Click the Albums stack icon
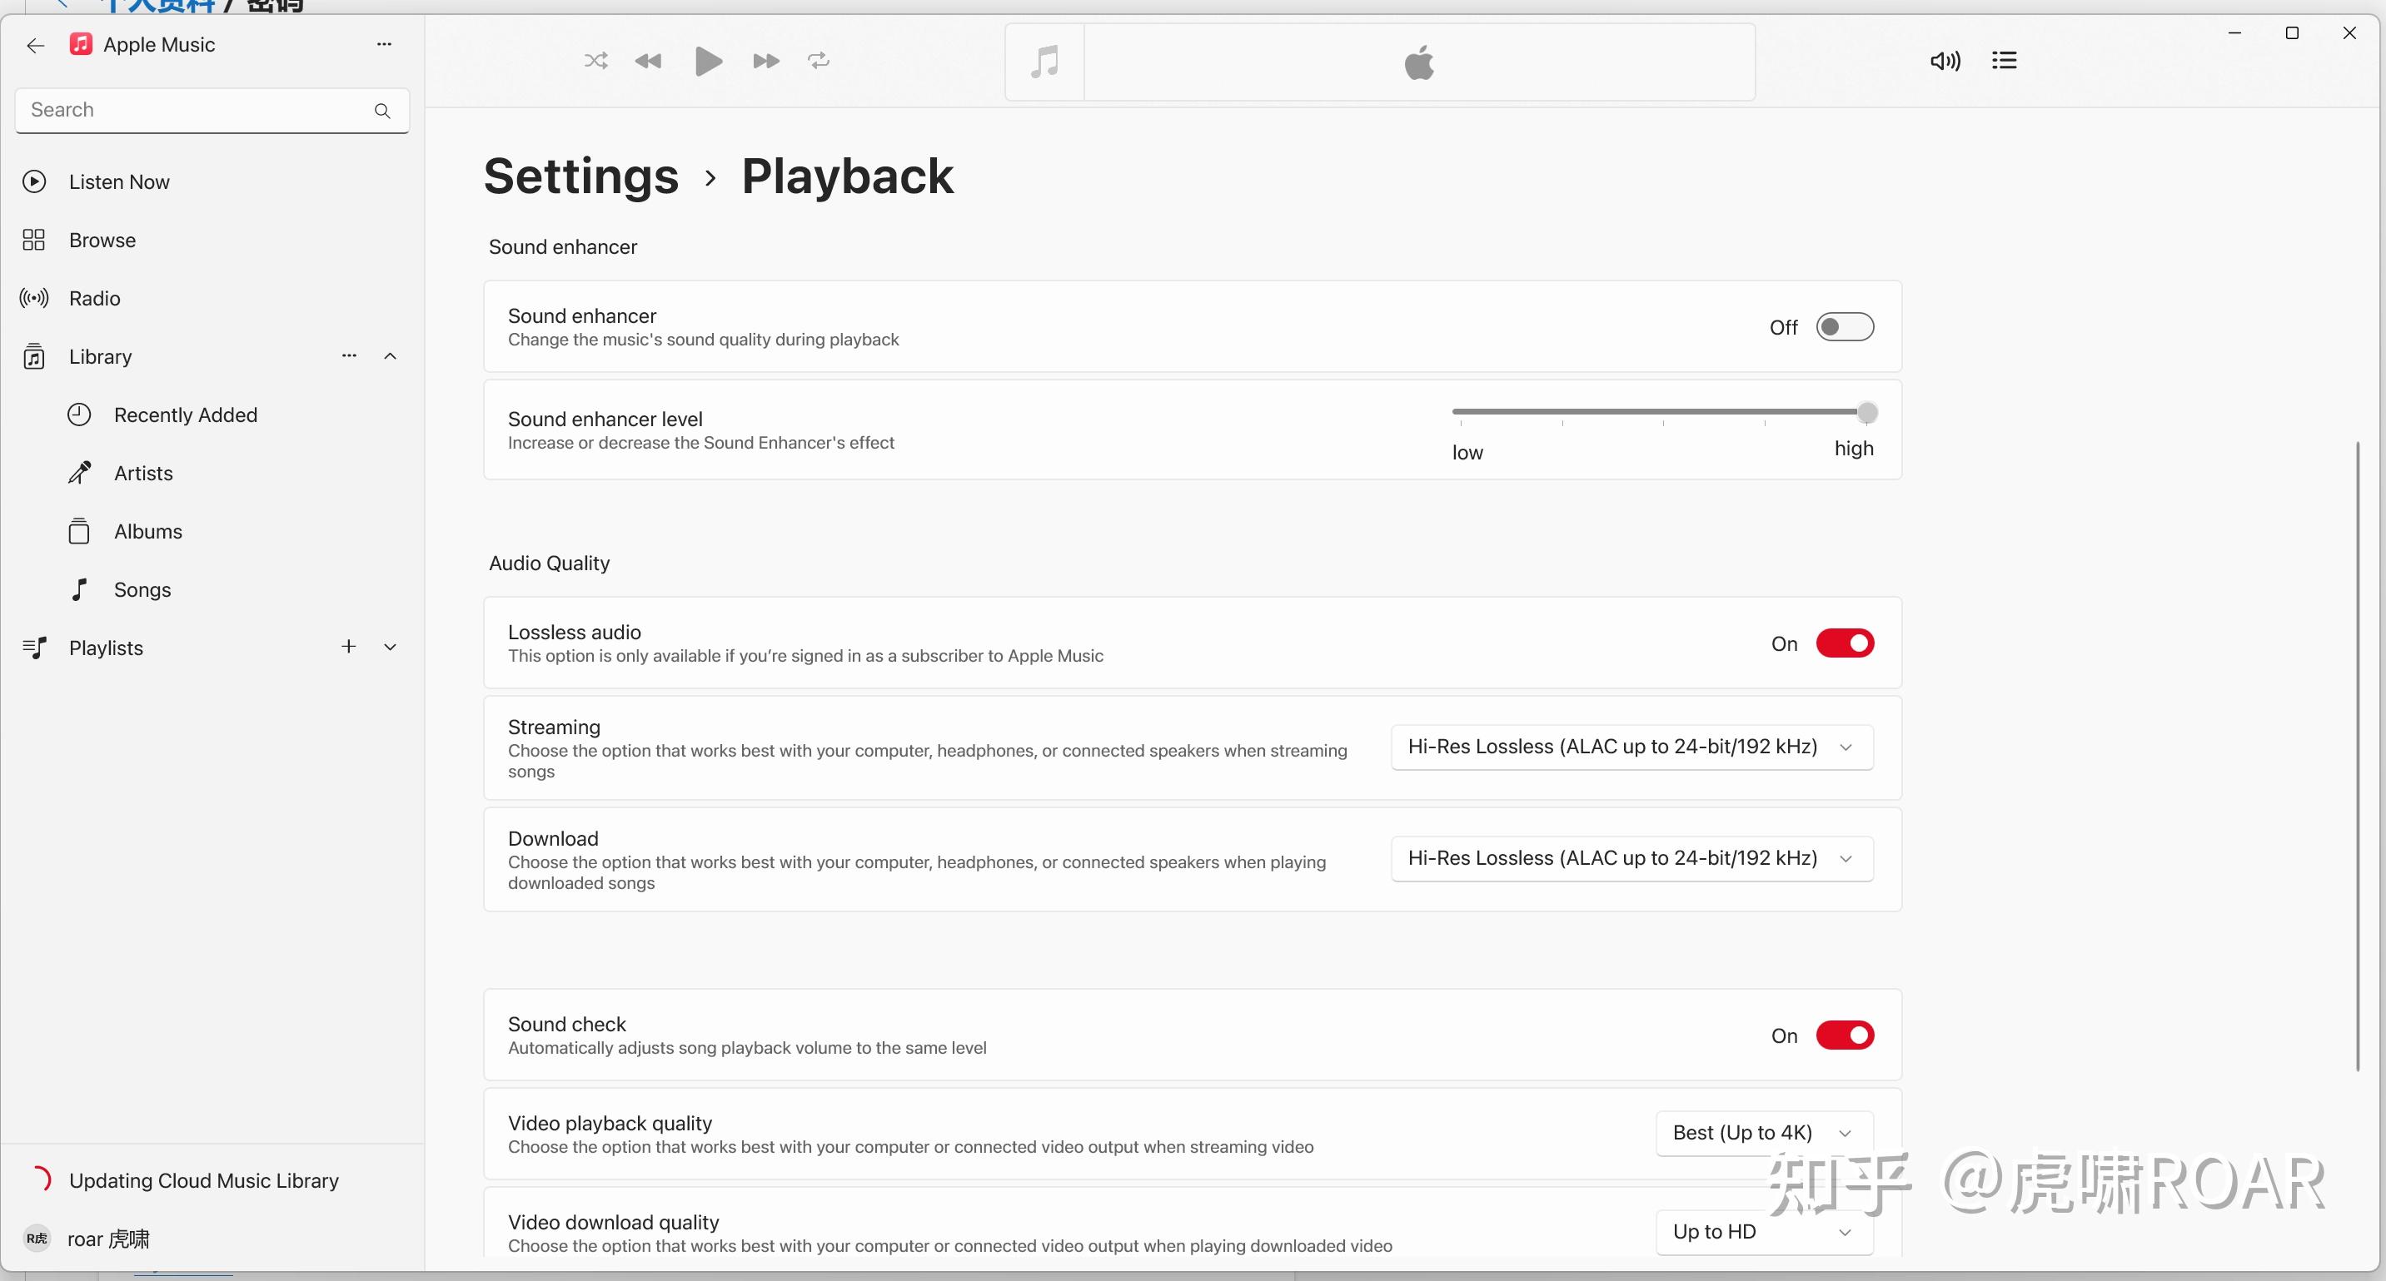The image size is (2386, 1281). [80, 531]
